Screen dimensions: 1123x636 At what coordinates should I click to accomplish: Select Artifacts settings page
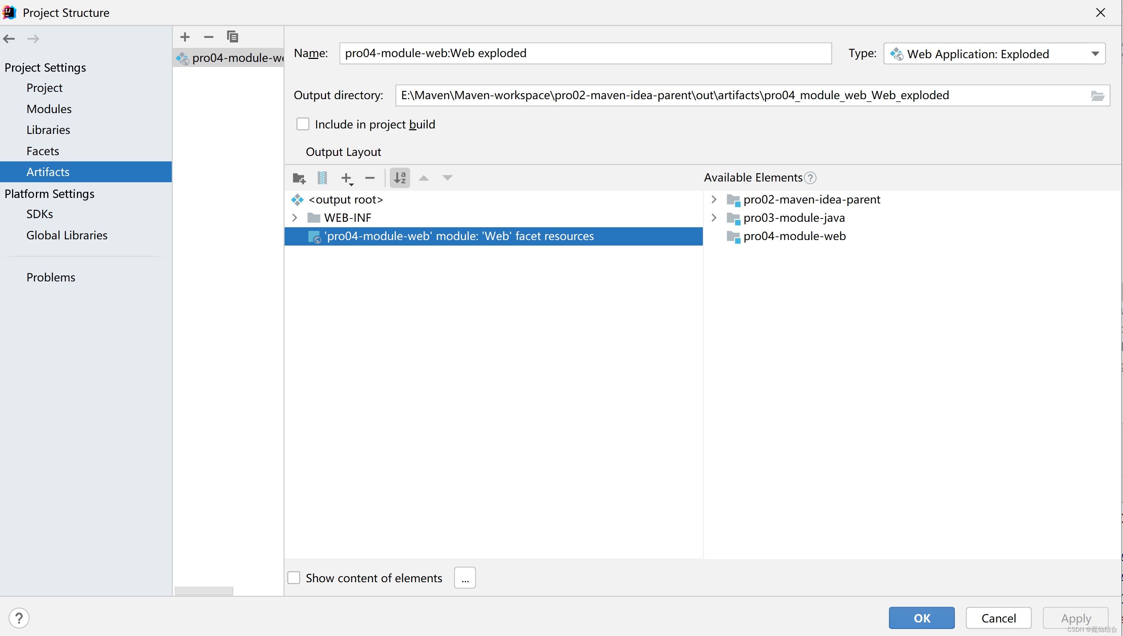click(86, 172)
